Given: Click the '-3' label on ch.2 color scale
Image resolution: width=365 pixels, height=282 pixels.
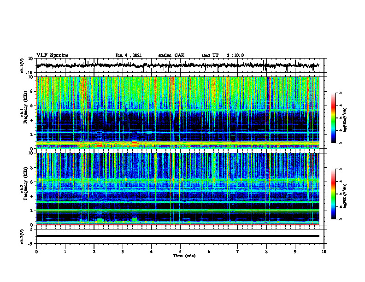Looking at the screenshot, I should click(x=340, y=169).
